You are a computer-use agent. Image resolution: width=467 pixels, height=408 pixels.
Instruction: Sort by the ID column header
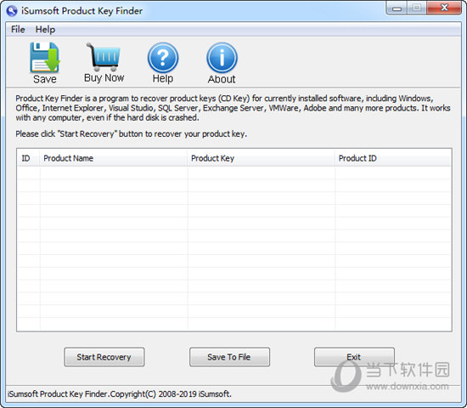point(28,158)
